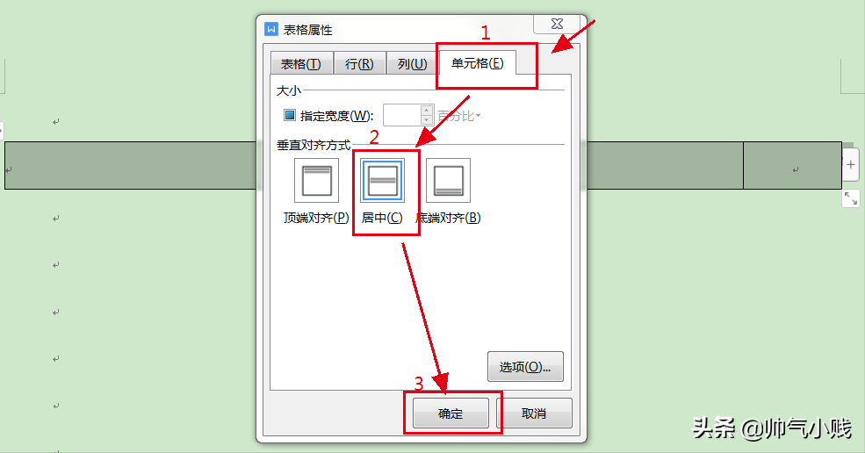
Task: Click the rightmost table cell
Action: [x=792, y=166]
